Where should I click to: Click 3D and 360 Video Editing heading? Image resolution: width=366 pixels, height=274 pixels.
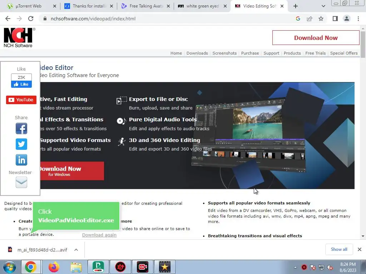click(164, 140)
